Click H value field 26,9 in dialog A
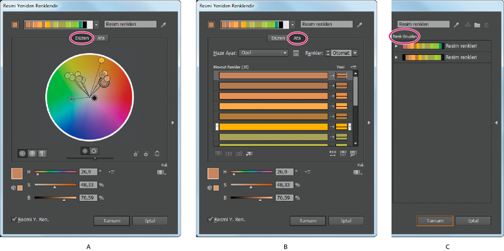This screenshot has height=251, width=504. point(88,172)
